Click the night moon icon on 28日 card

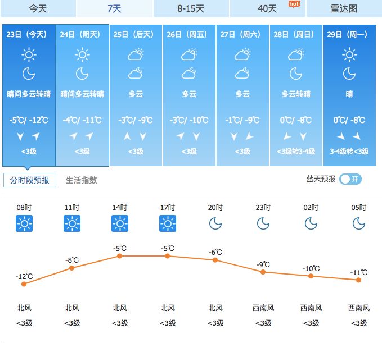296,74
